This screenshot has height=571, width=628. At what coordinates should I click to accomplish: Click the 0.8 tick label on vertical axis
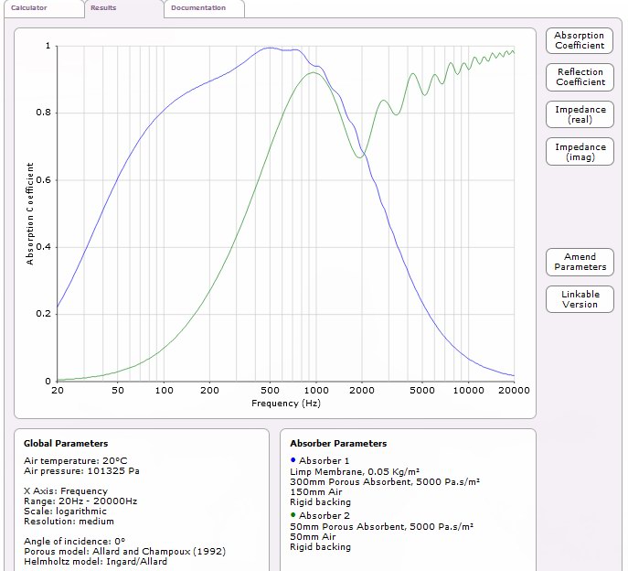point(44,113)
